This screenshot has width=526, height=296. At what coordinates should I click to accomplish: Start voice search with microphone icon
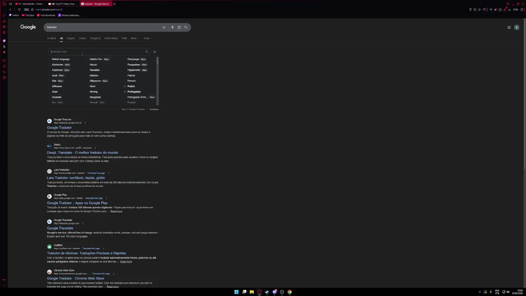(x=172, y=28)
